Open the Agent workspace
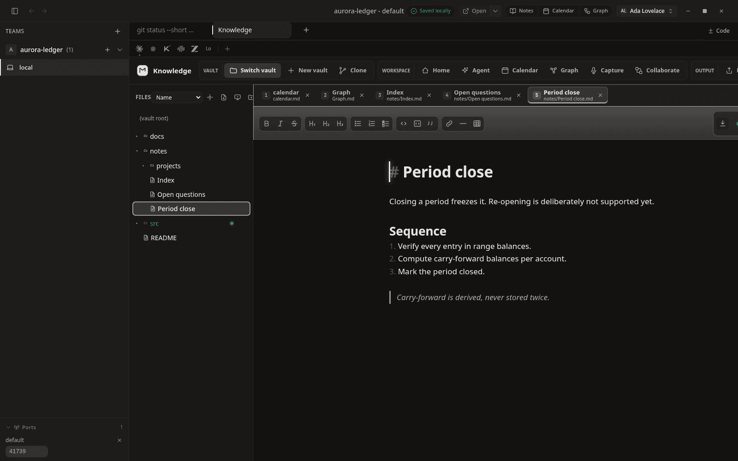Viewport: 738px width, 461px height. (476, 71)
